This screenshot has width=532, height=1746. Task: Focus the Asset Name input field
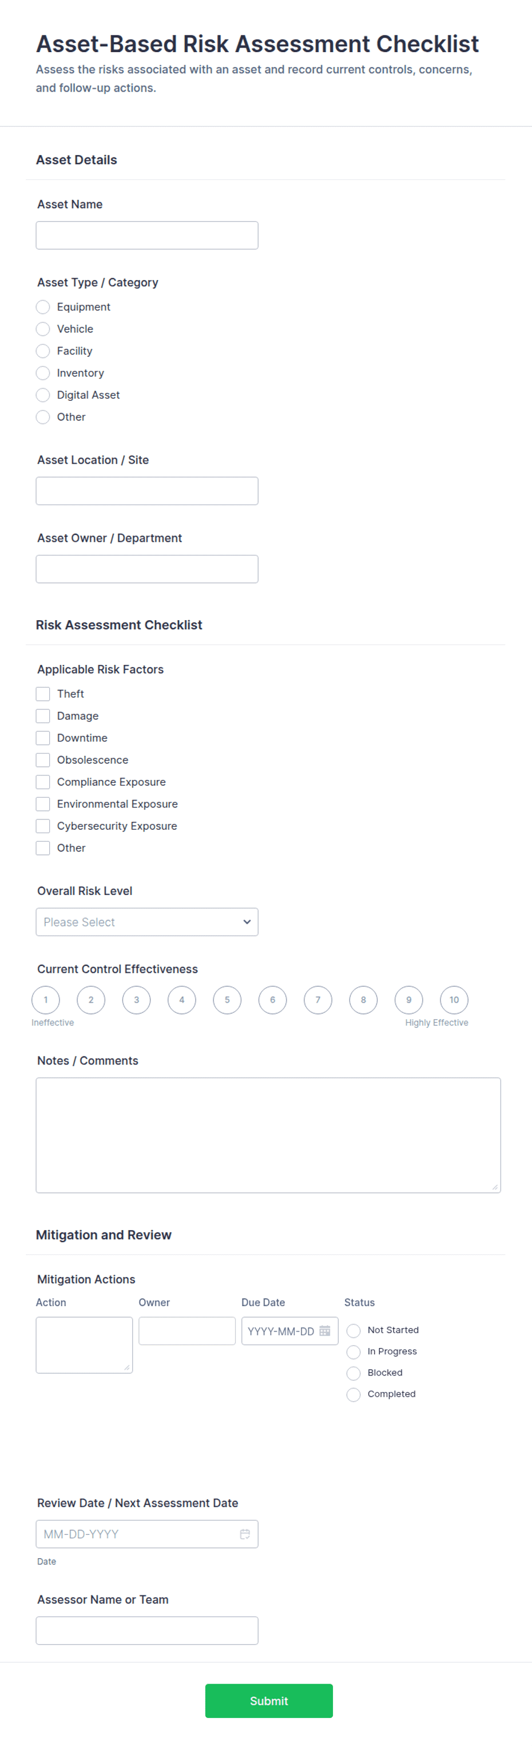147,235
